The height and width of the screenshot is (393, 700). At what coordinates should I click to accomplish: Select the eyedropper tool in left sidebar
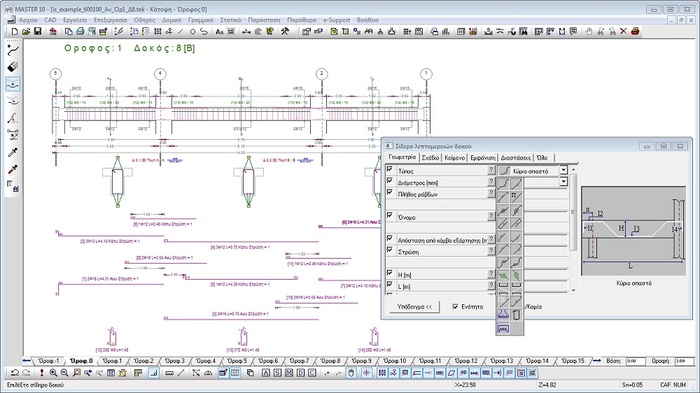pyautogui.click(x=12, y=152)
